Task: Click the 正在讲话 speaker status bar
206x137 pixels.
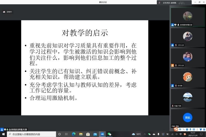Action: pyautogui.click(x=174, y=3)
